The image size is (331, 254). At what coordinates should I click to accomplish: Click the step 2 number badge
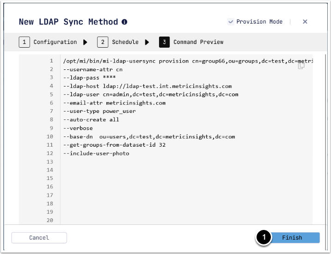point(103,42)
